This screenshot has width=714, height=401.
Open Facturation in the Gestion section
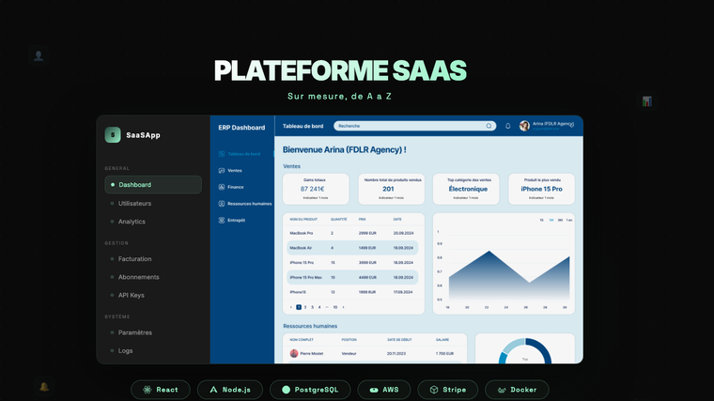pos(134,258)
